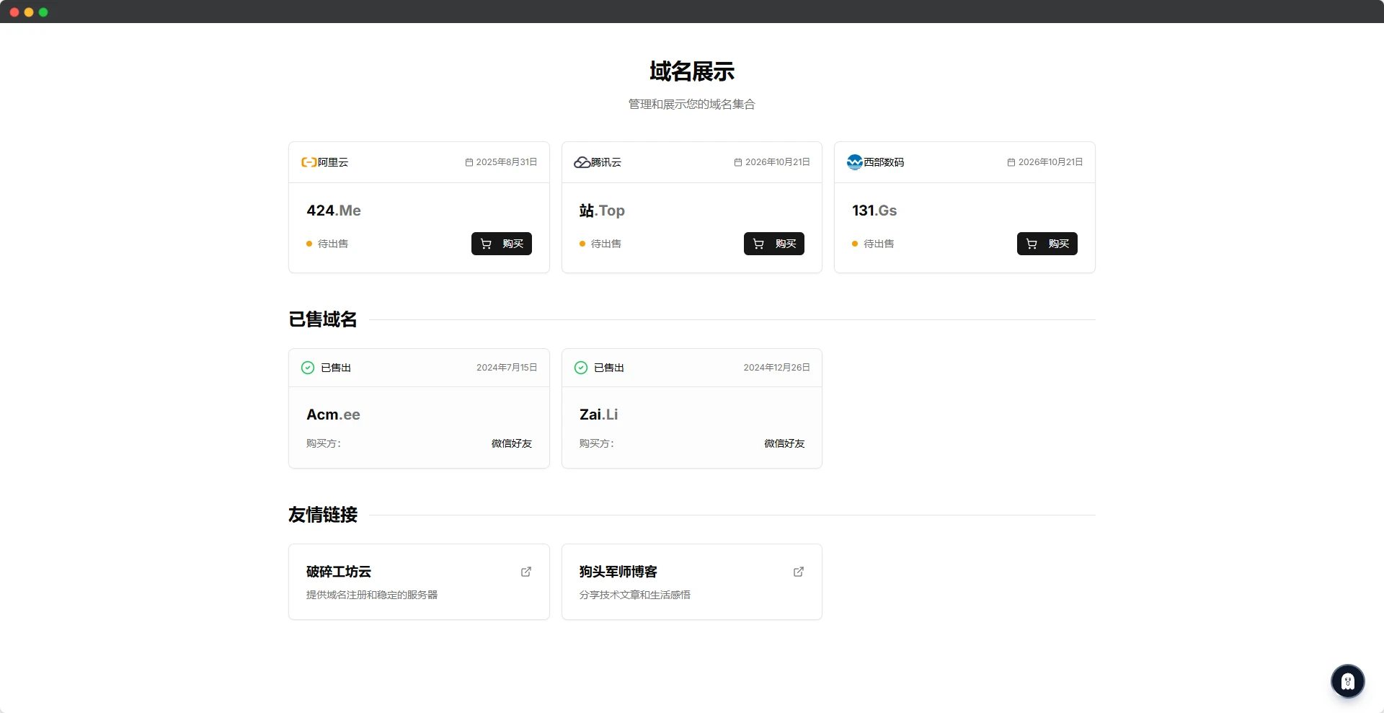
Task: Select the Acm.ee domain name
Action: (333, 415)
